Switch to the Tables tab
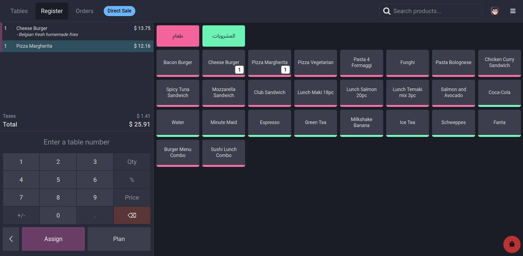 19,11
